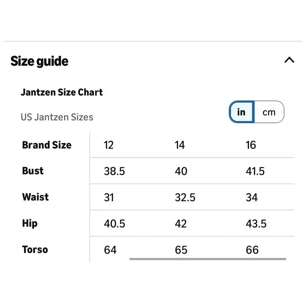Viewport: 305px width, 305px height.
Task: Click torso value 65
Action: point(181,250)
